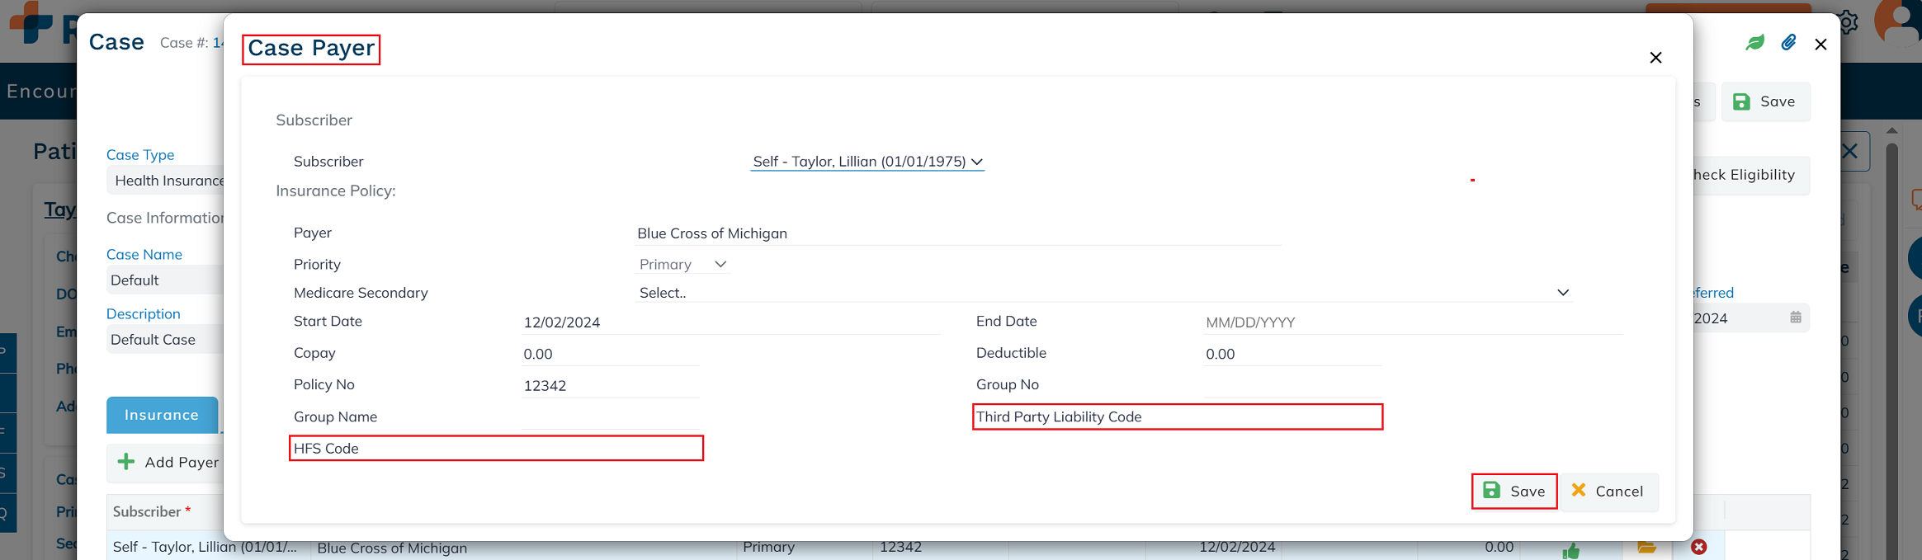
Task: Close the Case window with X
Action: pos(1820,45)
